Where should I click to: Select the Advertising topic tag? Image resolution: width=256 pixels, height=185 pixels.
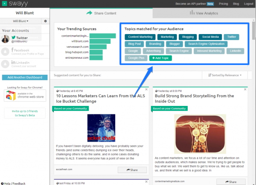tap(154, 51)
